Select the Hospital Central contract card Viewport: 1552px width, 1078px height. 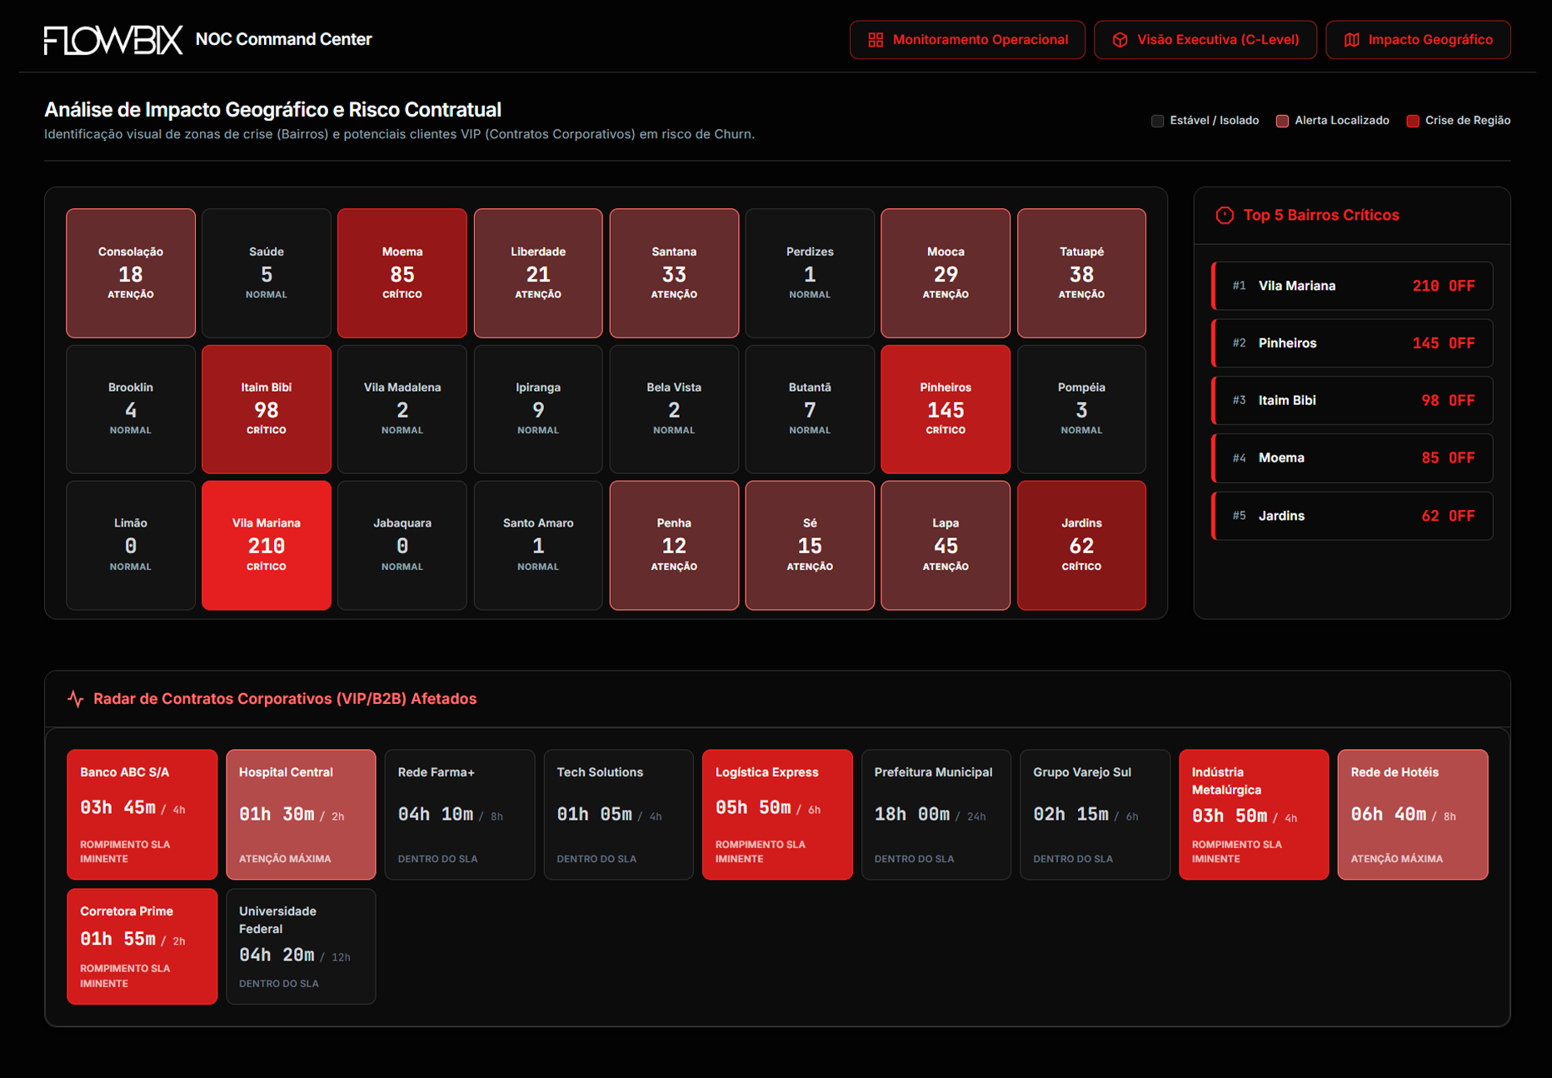coord(301,814)
